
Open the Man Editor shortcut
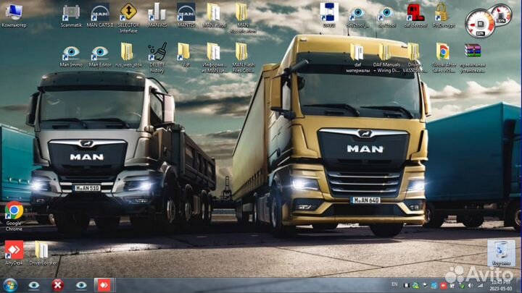(x=99, y=52)
